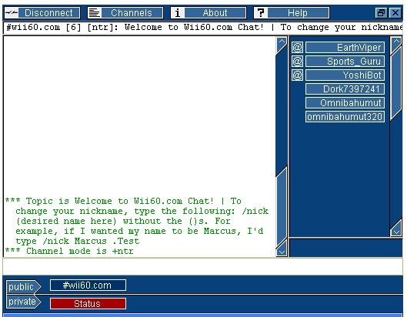Click the undock window icon
The height and width of the screenshot is (317, 407).
pos(381,13)
